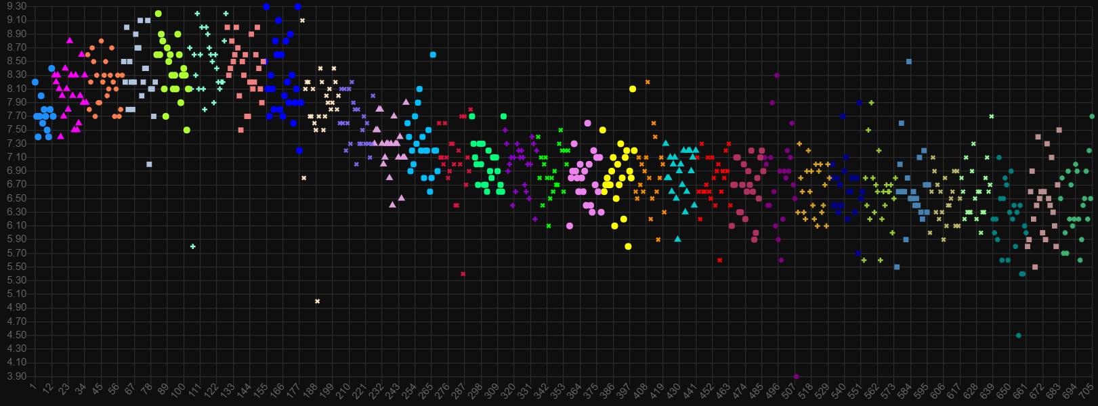
Task: Click the crimson x marker near 5.40
Action: 463,273
